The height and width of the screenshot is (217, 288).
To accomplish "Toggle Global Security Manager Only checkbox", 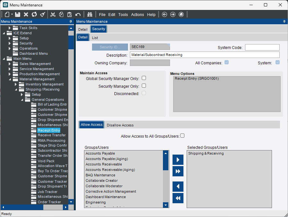I will pos(144,78).
